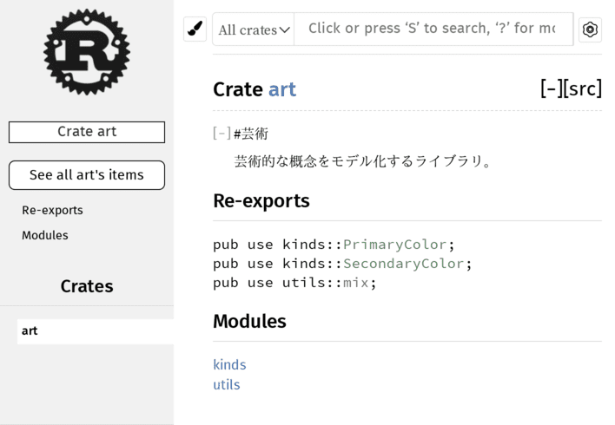
Task: Click the art crate name in the heading
Action: point(282,89)
